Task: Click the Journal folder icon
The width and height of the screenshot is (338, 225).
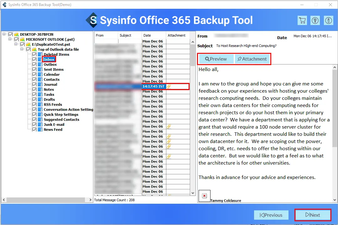Action: 40,84
